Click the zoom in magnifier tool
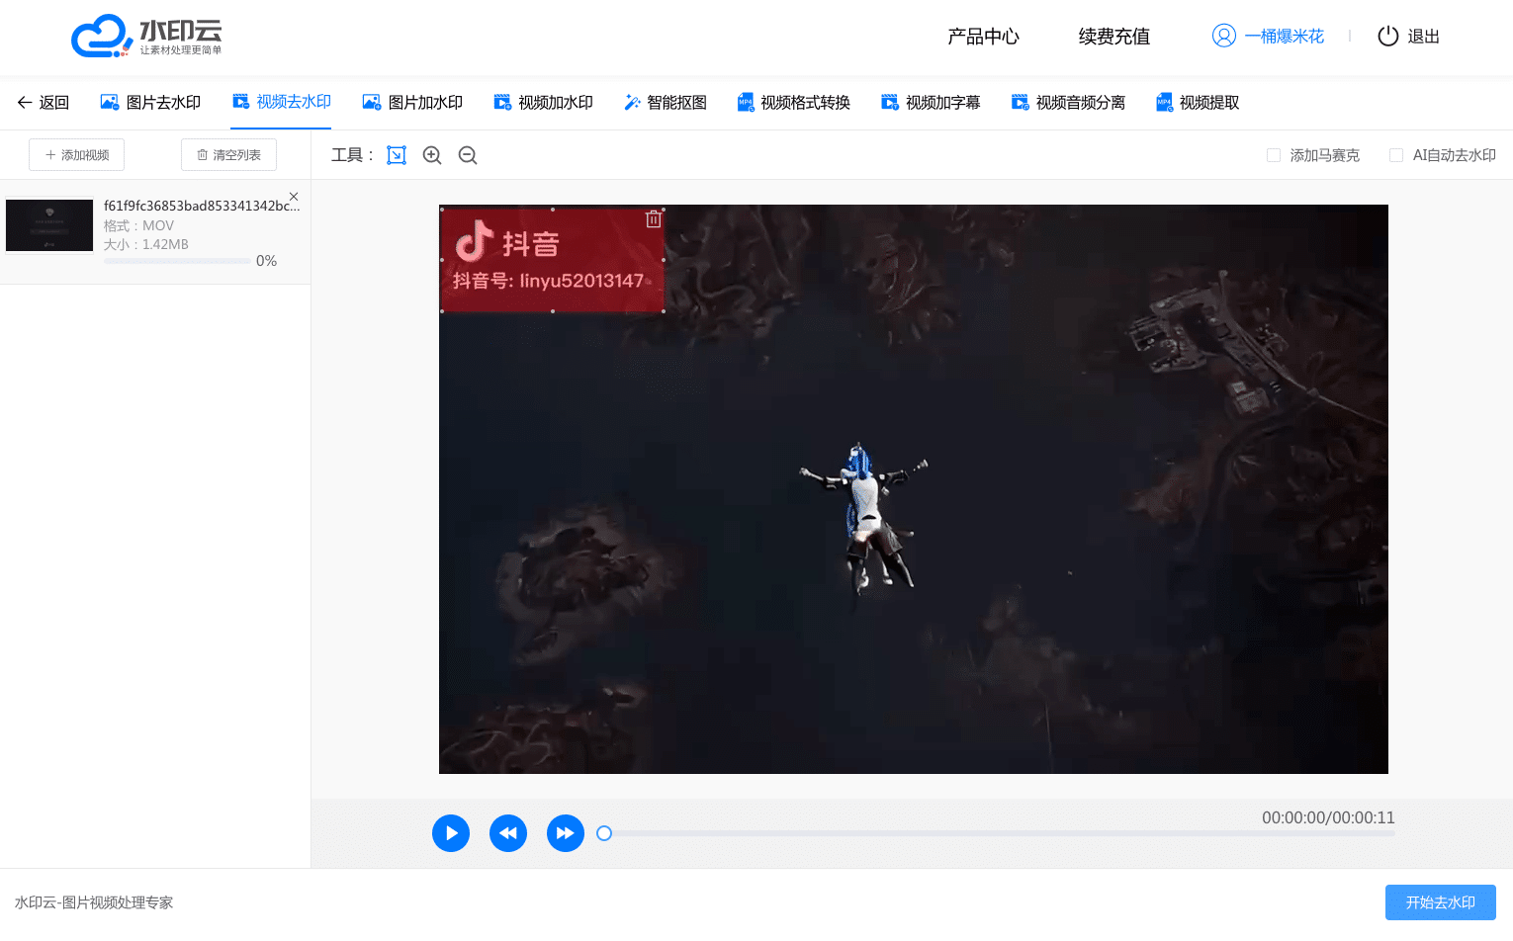Viewport: 1513px width, 941px height. pos(432,155)
